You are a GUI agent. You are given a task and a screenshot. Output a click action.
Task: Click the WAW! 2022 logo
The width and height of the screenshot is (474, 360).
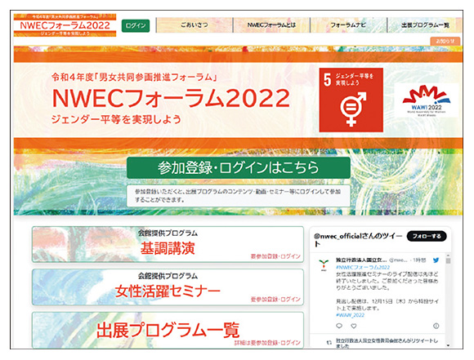pyautogui.click(x=427, y=100)
